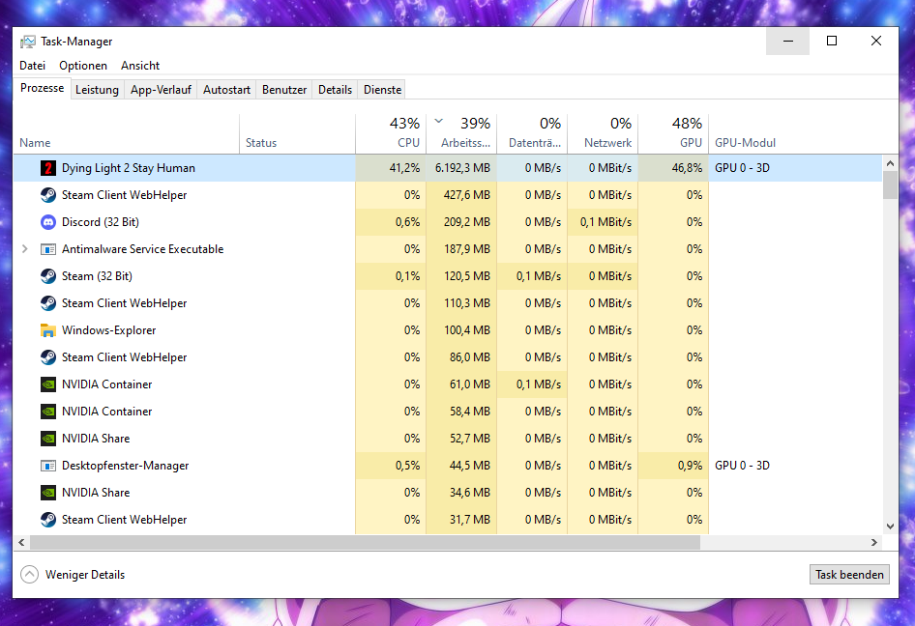Click the 187,9 MB memory value
915x626 pixels.
[467, 249]
